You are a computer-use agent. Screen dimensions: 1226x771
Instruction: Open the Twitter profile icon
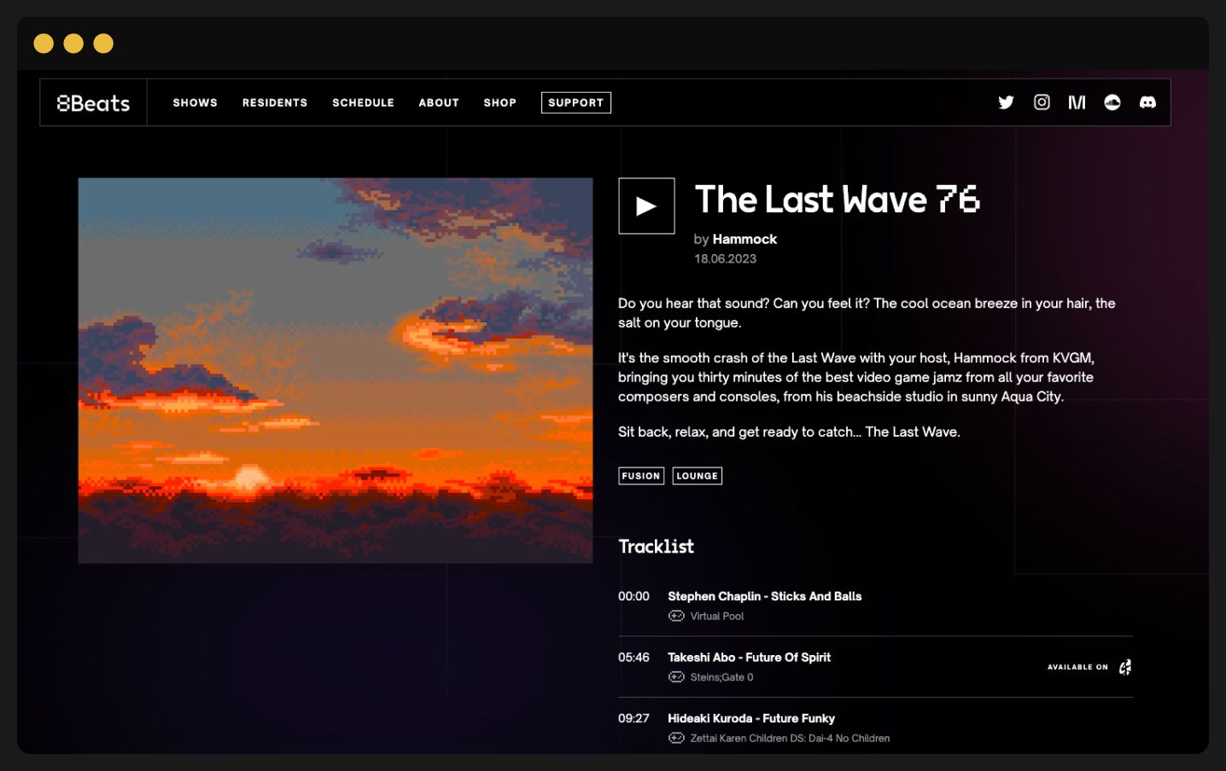click(1006, 102)
